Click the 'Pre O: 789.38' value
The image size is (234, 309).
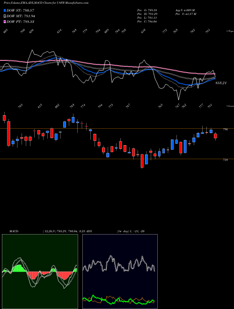[x=147, y=10]
